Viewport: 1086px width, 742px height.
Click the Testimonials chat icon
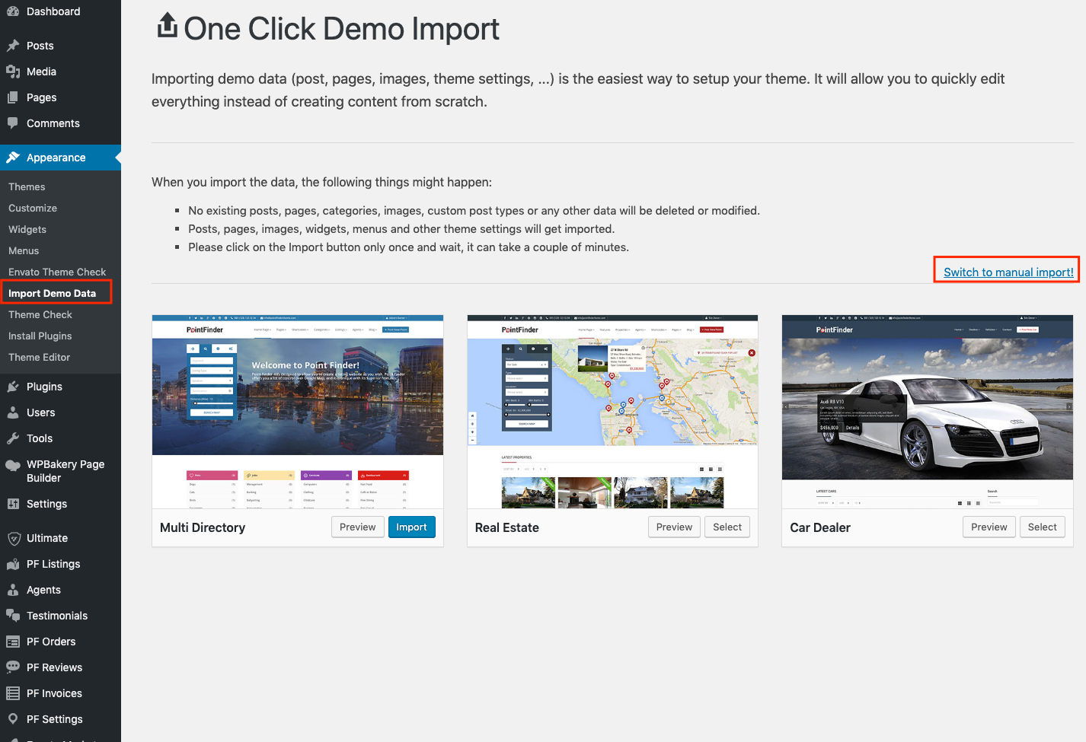pyautogui.click(x=13, y=616)
